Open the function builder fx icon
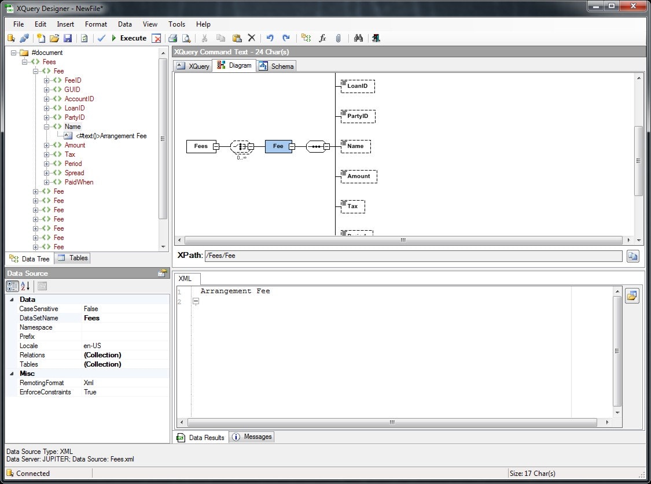 pyautogui.click(x=322, y=38)
